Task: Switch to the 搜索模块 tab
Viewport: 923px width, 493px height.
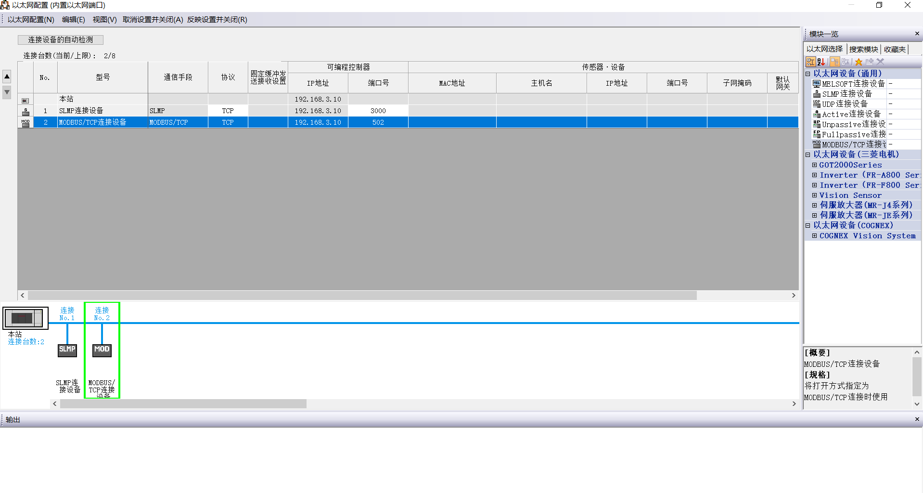Action: click(x=863, y=49)
